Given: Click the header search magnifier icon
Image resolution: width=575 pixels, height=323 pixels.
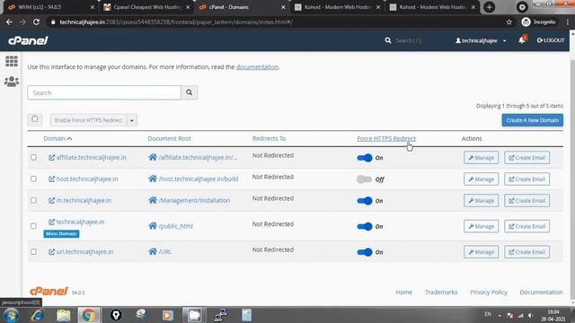Looking at the screenshot, I should pyautogui.click(x=388, y=40).
